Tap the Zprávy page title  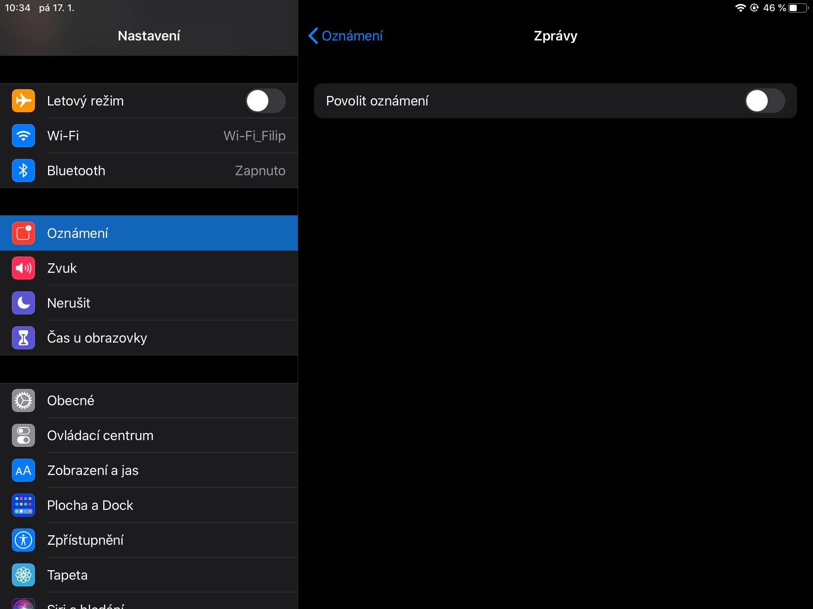(x=555, y=36)
